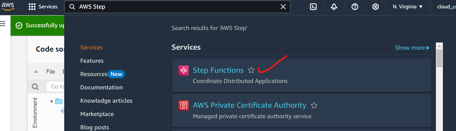Click the AWS Step search input field

click(176, 7)
